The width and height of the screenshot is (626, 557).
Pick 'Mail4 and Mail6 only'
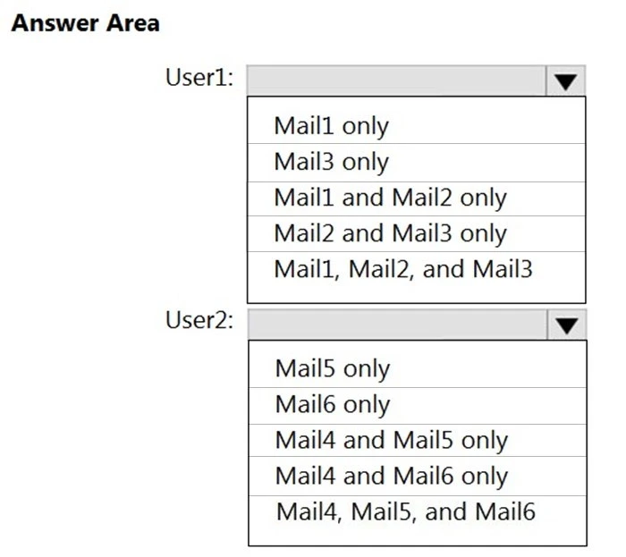(x=391, y=477)
